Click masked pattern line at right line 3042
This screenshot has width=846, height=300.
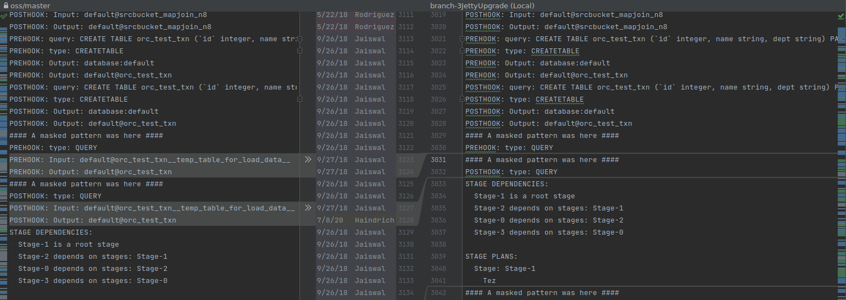542,293
